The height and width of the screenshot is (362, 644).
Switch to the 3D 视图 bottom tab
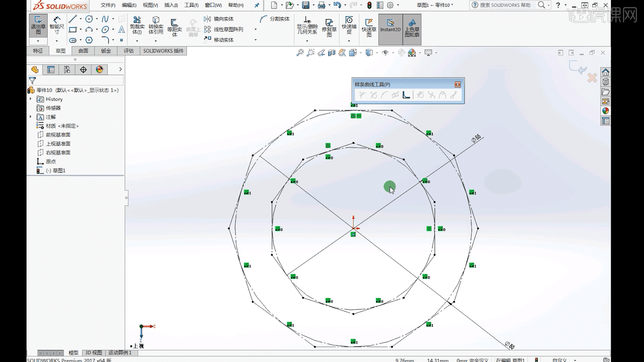(93, 353)
